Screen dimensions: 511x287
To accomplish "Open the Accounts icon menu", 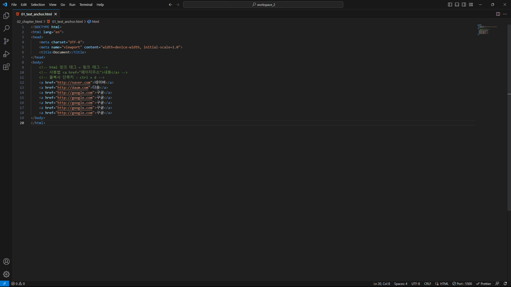I will tap(6, 261).
